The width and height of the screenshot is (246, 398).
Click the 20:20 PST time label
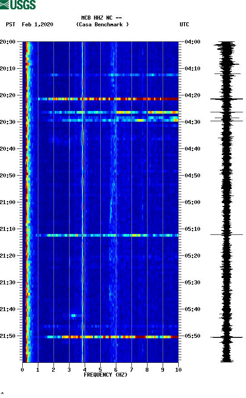(x=8, y=95)
